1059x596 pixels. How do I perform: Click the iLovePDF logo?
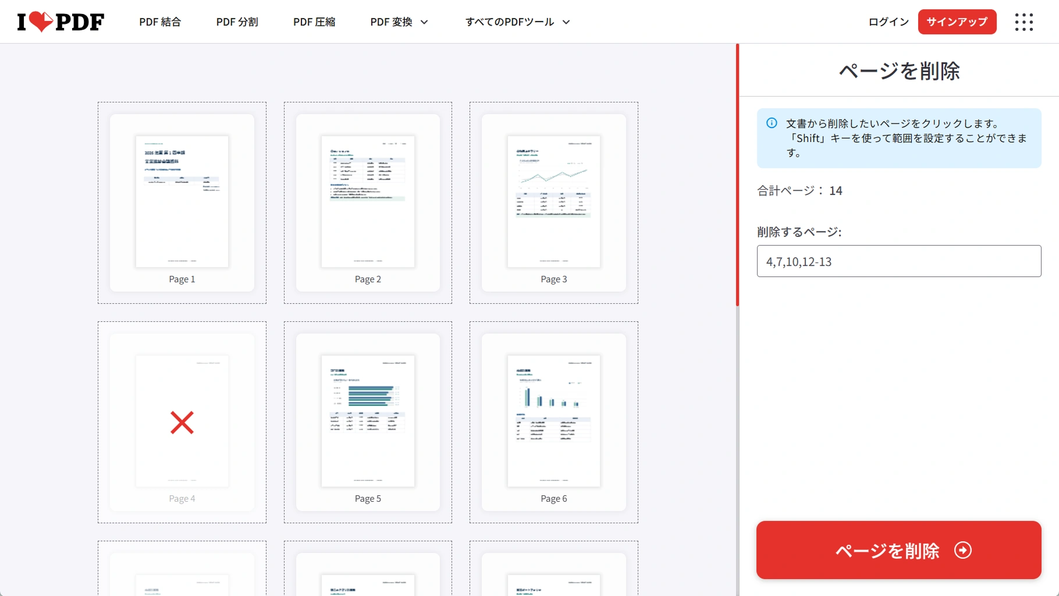point(61,22)
